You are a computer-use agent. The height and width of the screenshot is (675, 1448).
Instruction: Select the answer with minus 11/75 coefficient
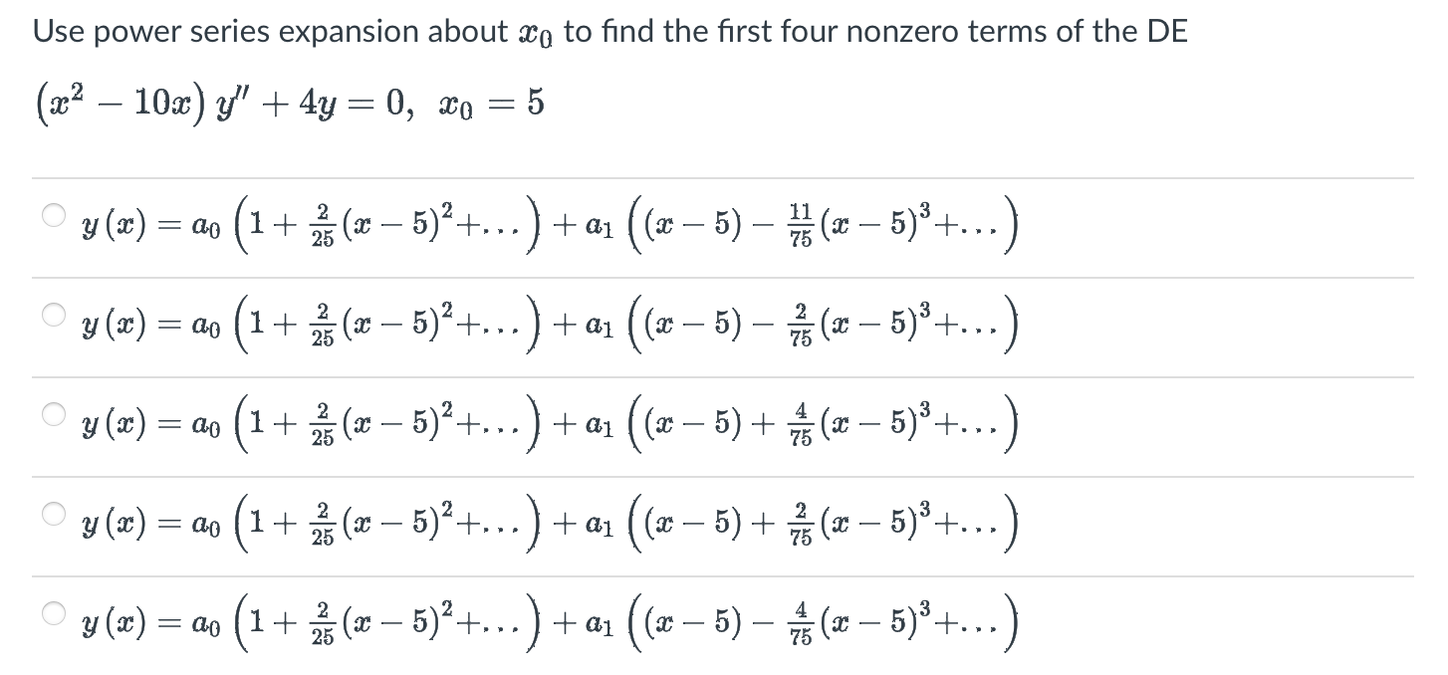click(x=55, y=214)
